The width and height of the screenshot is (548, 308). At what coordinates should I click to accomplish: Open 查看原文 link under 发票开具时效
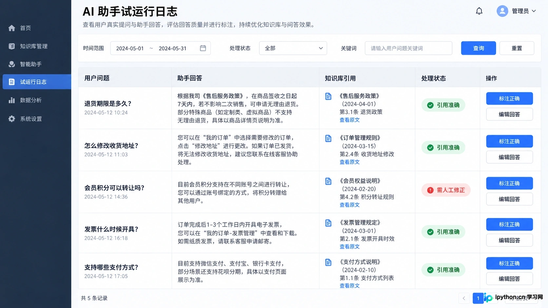pyautogui.click(x=349, y=247)
